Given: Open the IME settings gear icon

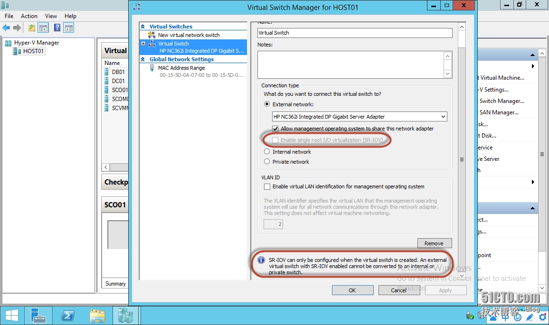Looking at the screenshot, I should click(543, 317).
